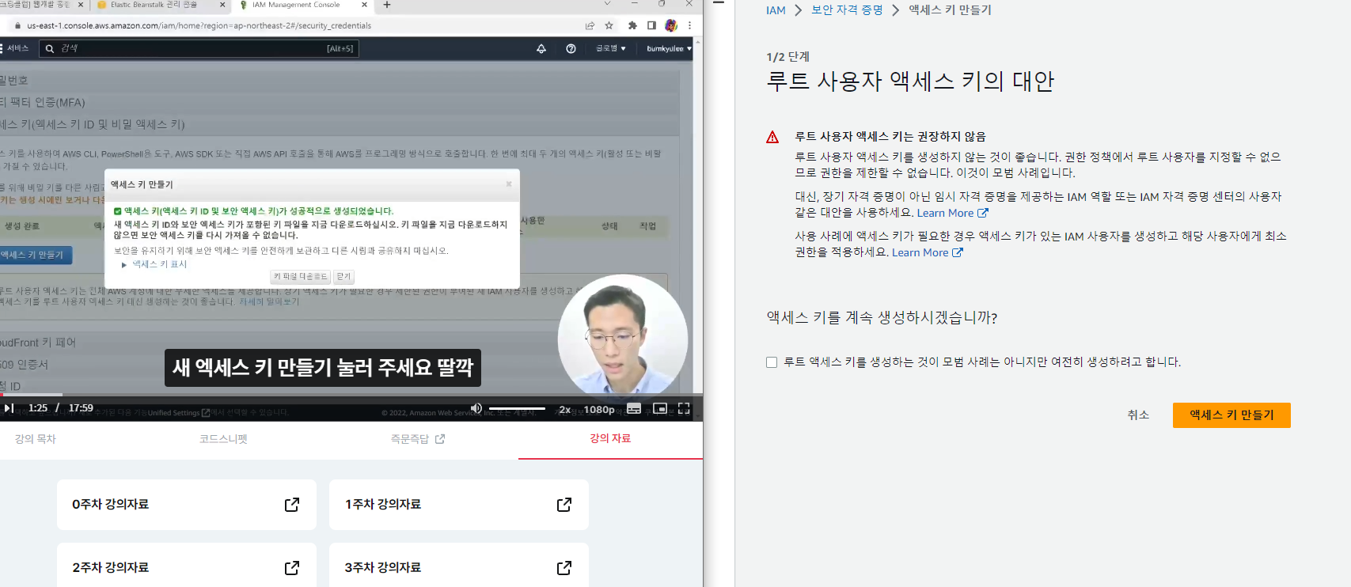
Task: Open the browser profile avatar
Action: (x=671, y=25)
